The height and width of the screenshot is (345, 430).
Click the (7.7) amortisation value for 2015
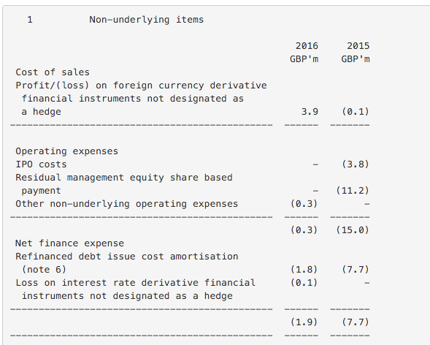pos(356,270)
